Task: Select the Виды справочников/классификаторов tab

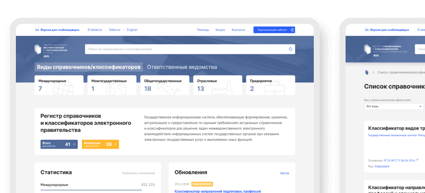Action: click(89, 67)
